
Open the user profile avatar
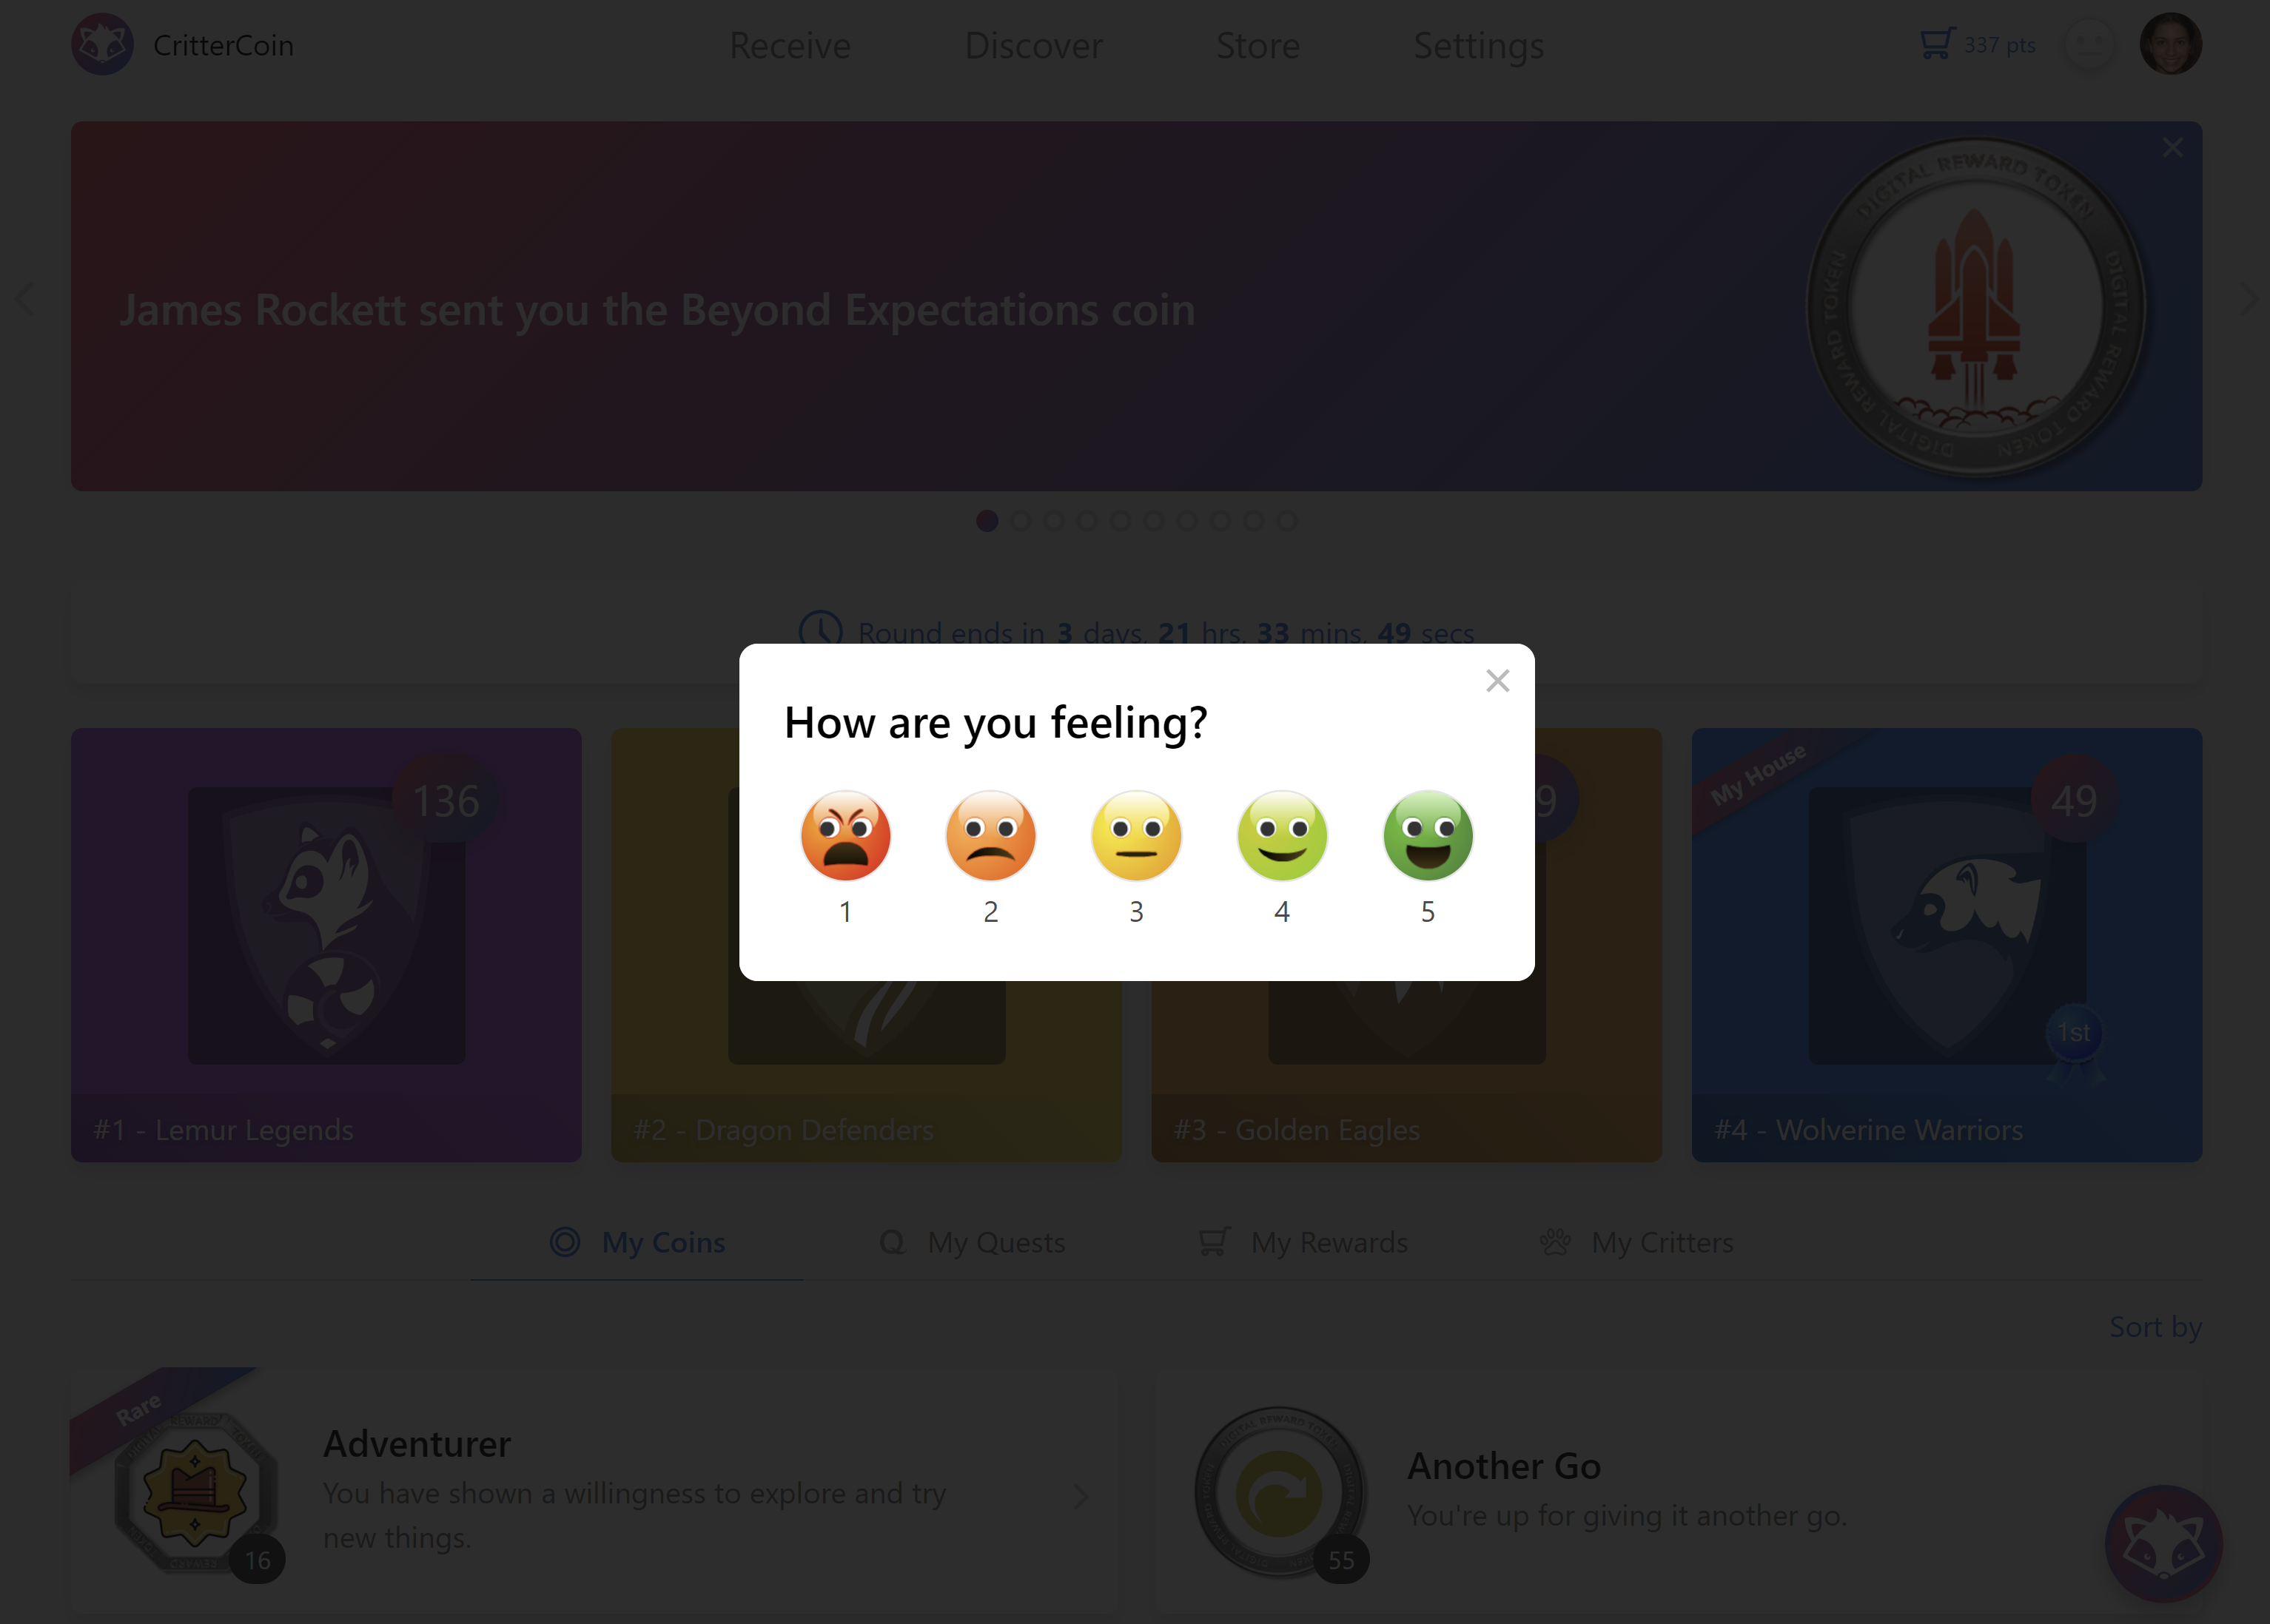[2170, 45]
